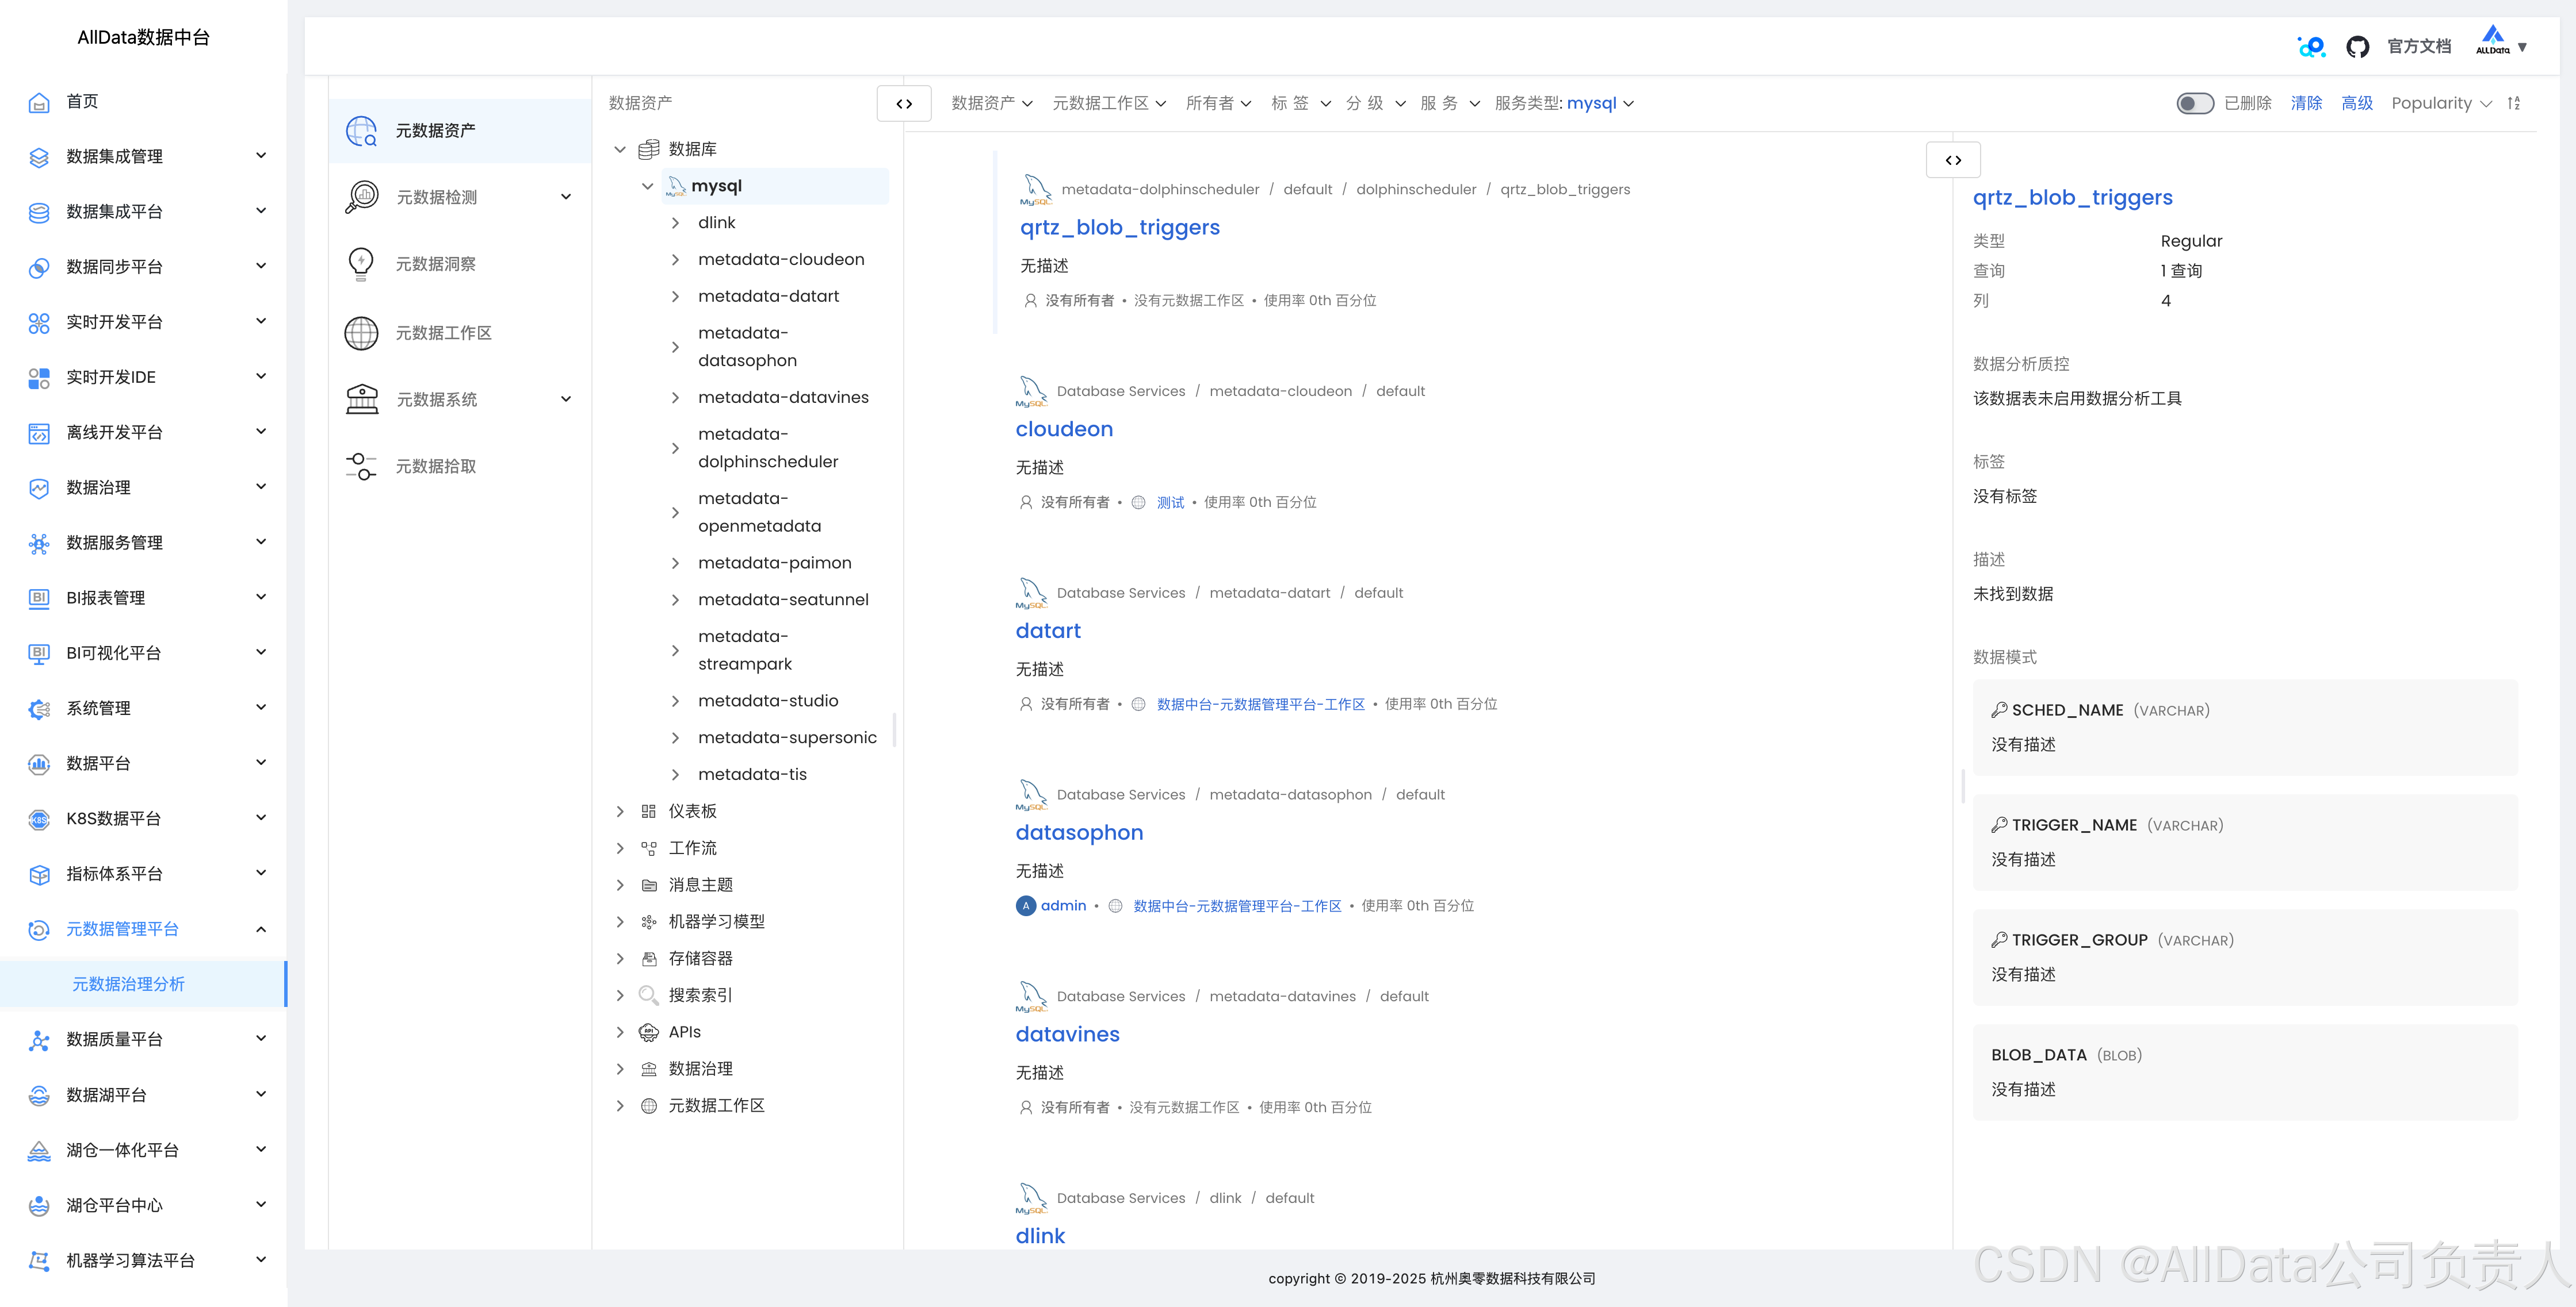Open the qrtz_blob_triggers result title
The height and width of the screenshot is (1307, 2576).
pos(1119,227)
